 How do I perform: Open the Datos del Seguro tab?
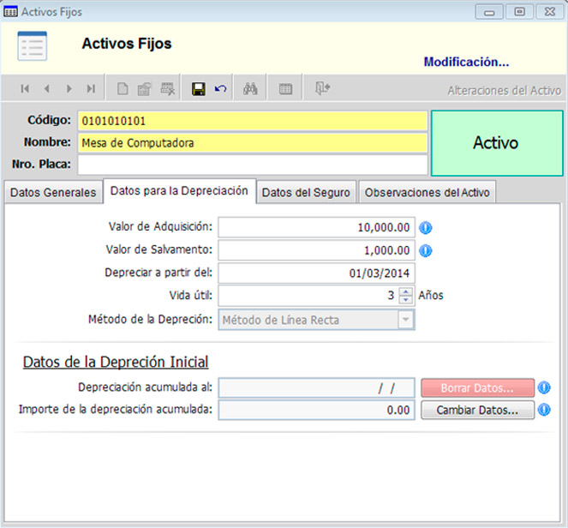[x=306, y=193]
